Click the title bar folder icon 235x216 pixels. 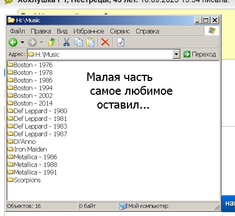pos(11,20)
